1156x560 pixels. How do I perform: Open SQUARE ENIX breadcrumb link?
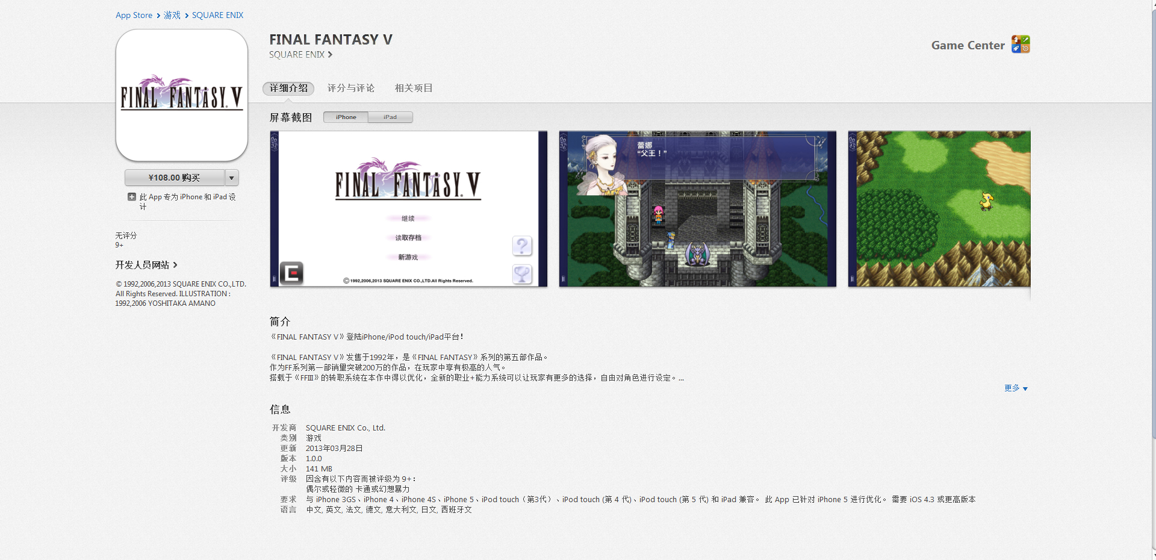(217, 15)
